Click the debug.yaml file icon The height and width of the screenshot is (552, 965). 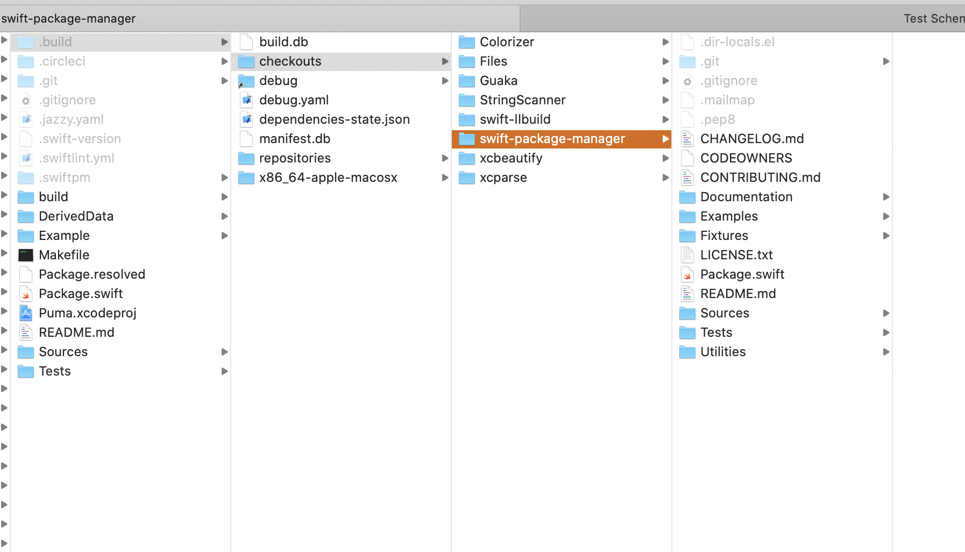click(246, 100)
